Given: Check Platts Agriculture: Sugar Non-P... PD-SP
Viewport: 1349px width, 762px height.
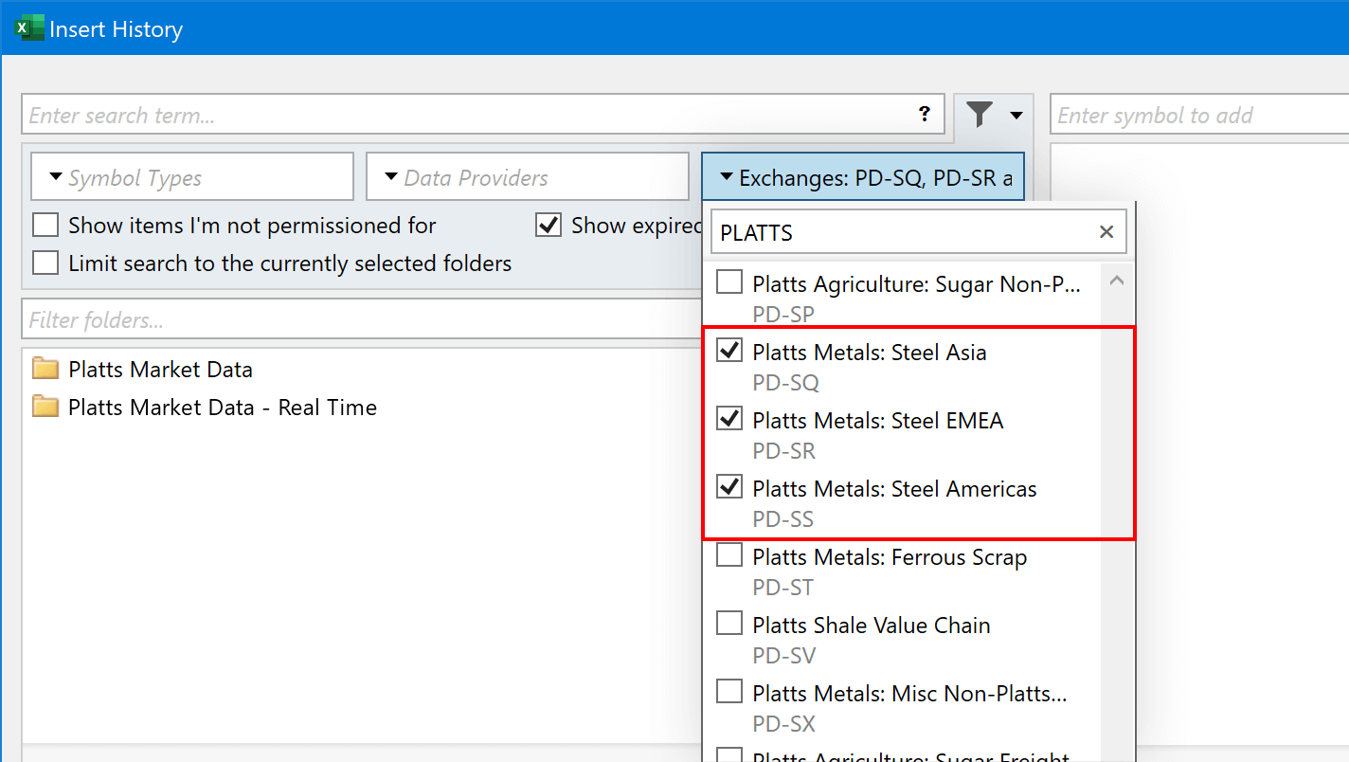Looking at the screenshot, I should (x=728, y=282).
